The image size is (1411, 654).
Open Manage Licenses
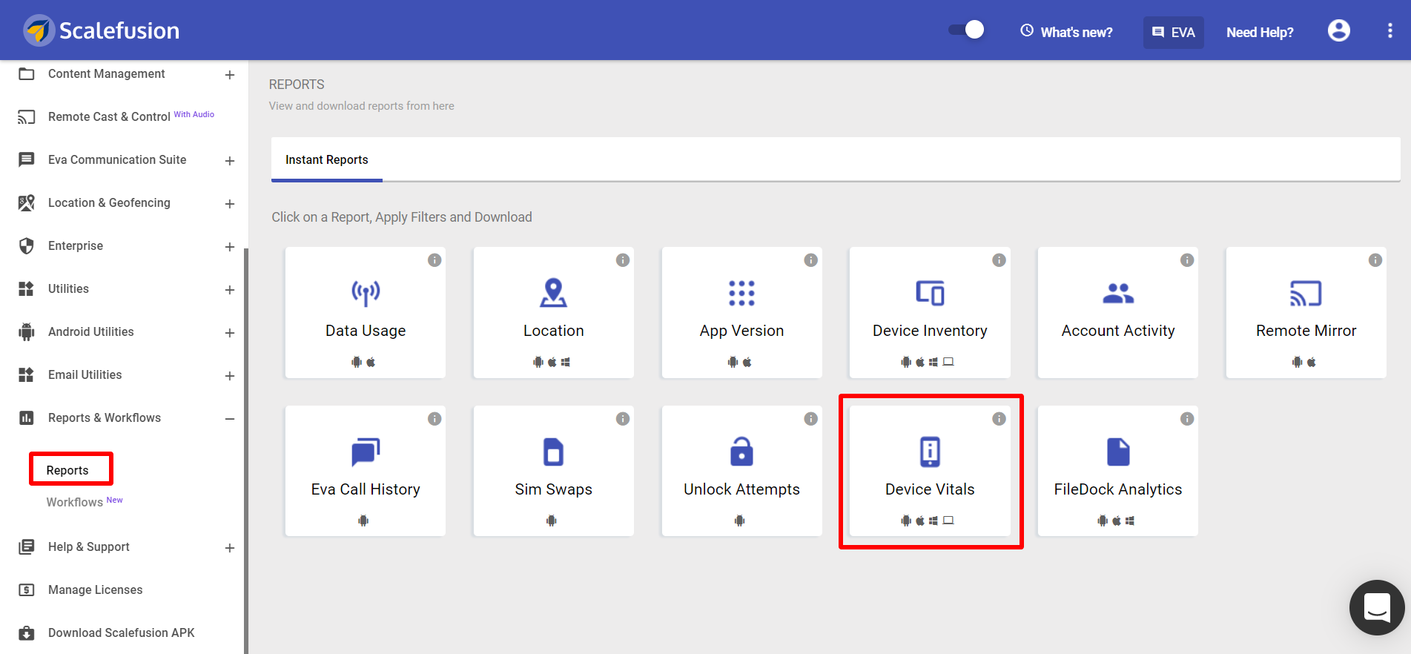96,589
